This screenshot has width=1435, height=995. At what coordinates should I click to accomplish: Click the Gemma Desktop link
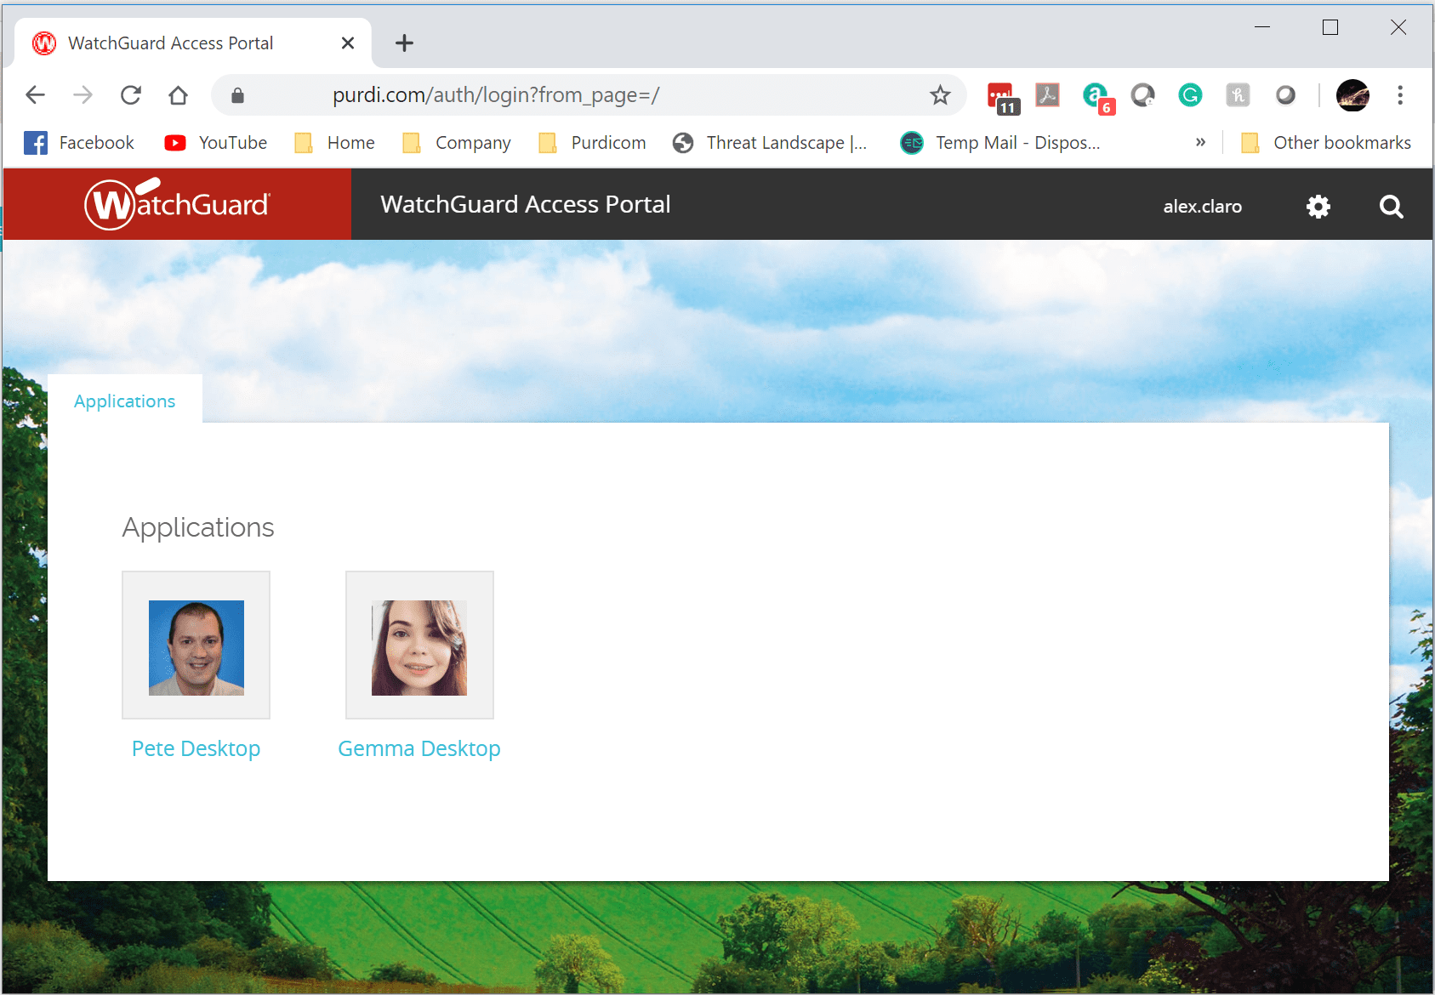[x=419, y=748]
